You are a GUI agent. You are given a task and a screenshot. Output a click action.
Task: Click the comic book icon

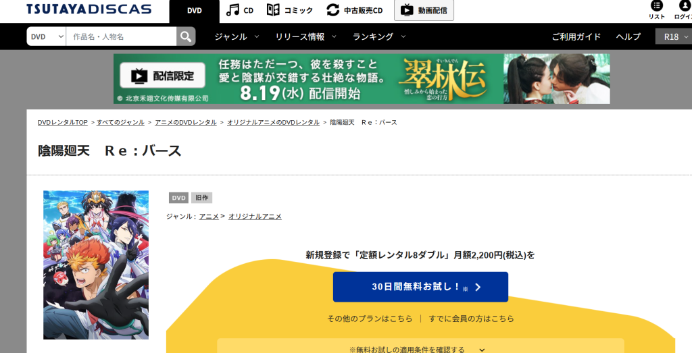(x=273, y=9)
